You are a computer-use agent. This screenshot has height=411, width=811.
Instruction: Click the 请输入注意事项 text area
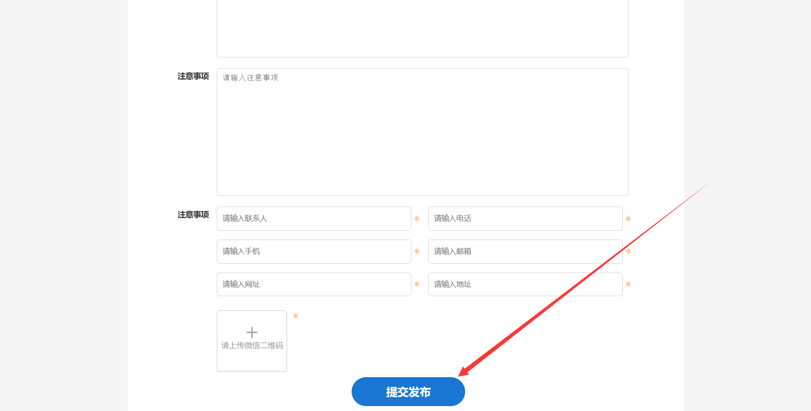coord(422,132)
